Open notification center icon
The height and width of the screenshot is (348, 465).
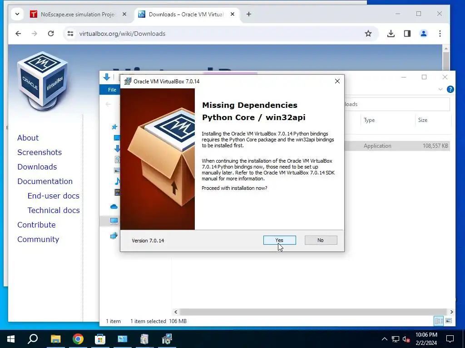pos(450,339)
